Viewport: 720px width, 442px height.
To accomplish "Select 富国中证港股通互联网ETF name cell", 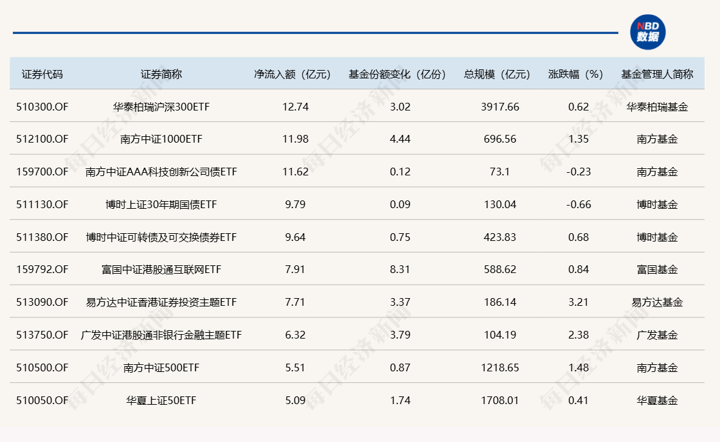I will coord(161,269).
